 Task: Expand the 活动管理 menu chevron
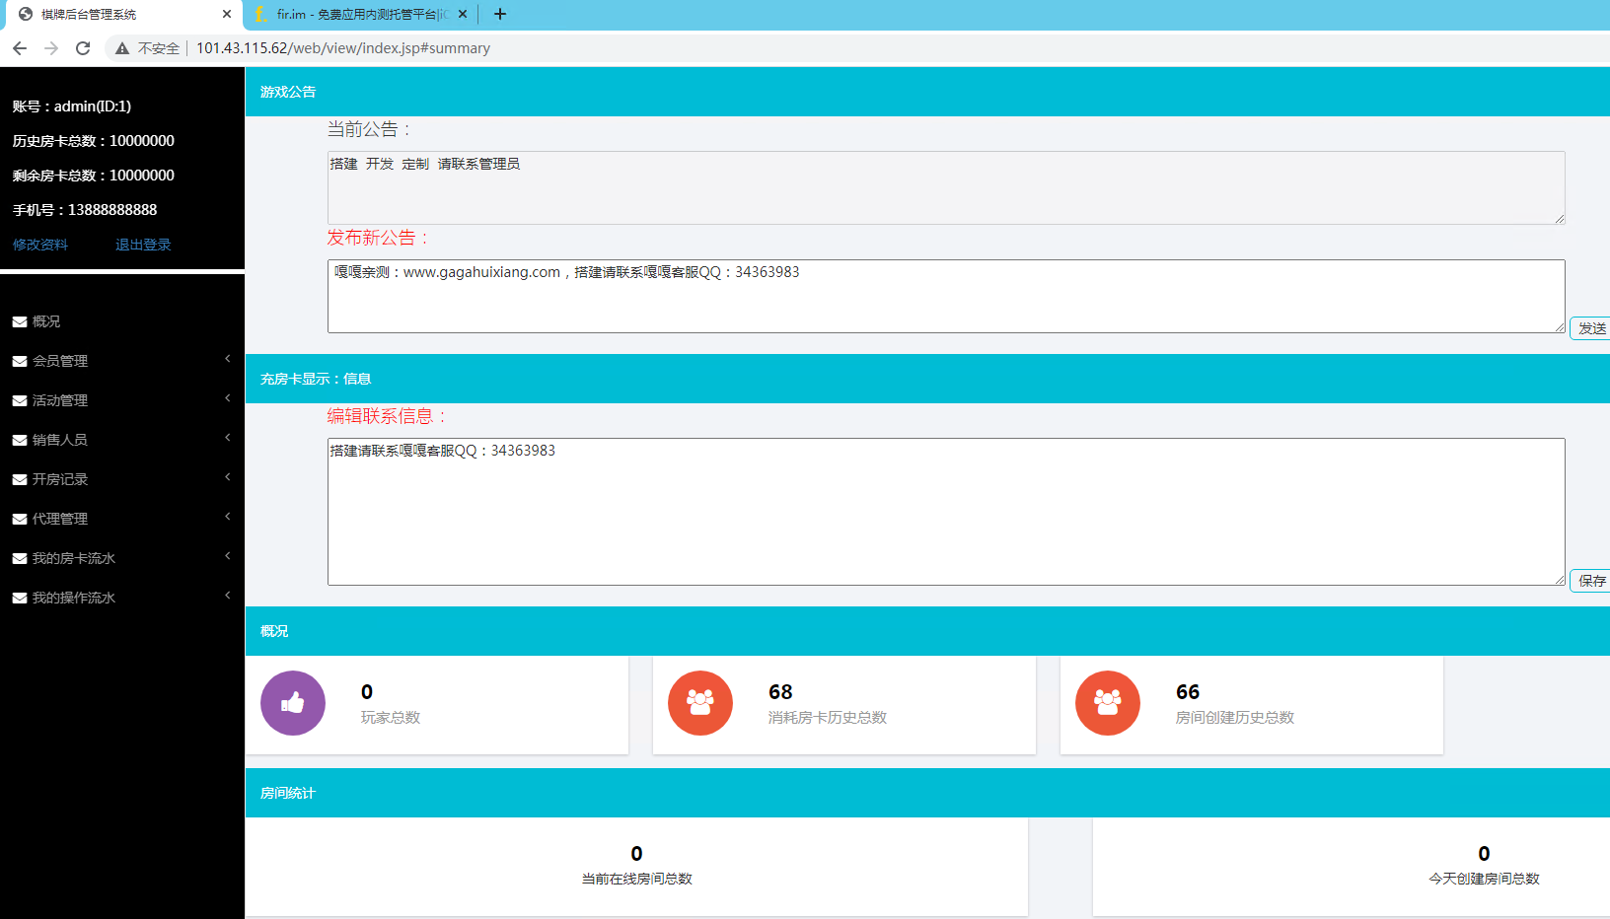point(227,399)
